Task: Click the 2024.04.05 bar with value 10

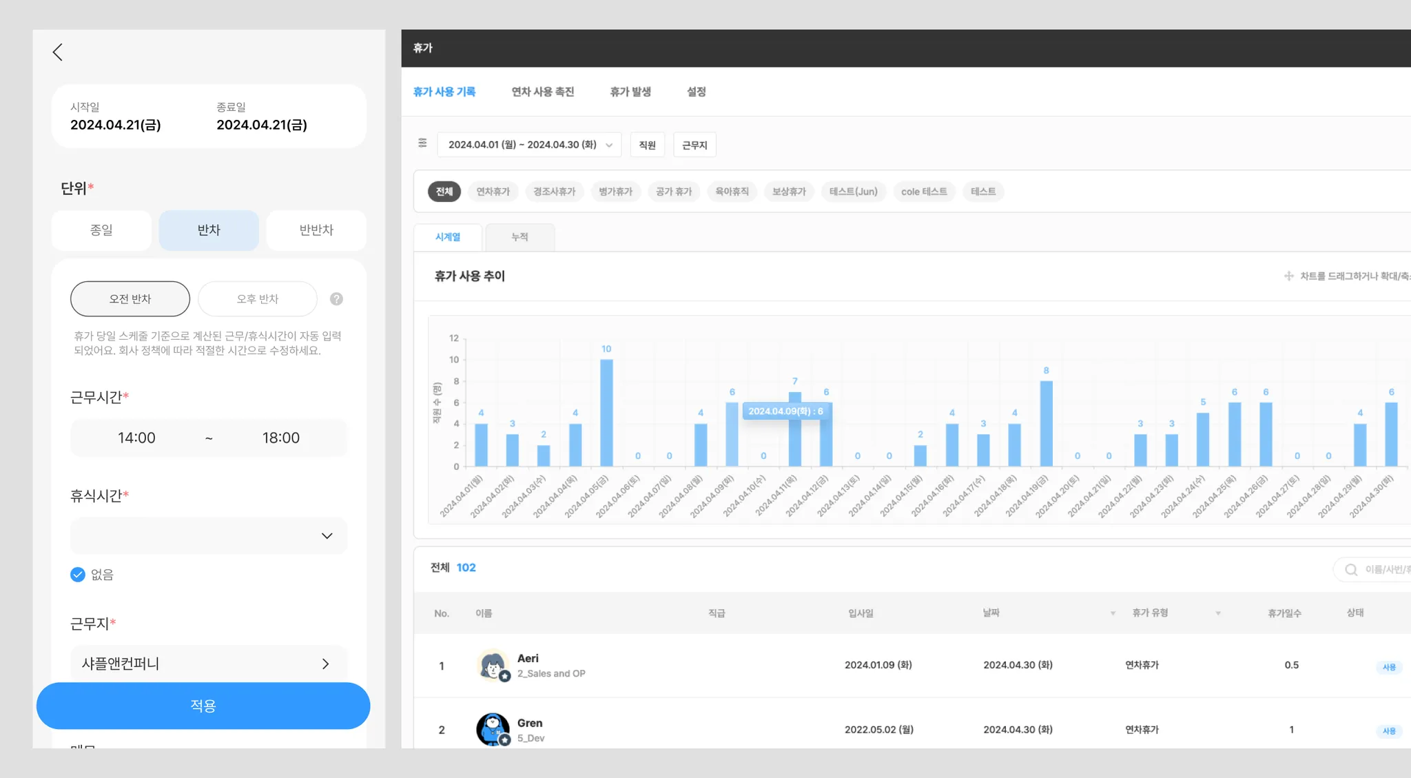Action: (606, 413)
